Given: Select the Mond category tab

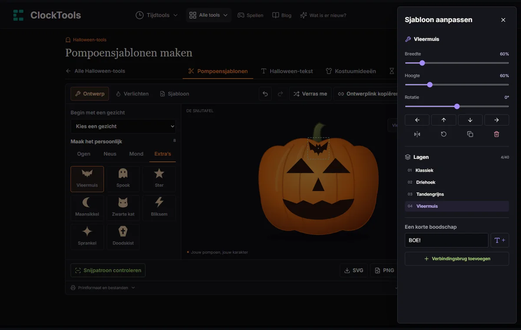Looking at the screenshot, I should click(136, 154).
